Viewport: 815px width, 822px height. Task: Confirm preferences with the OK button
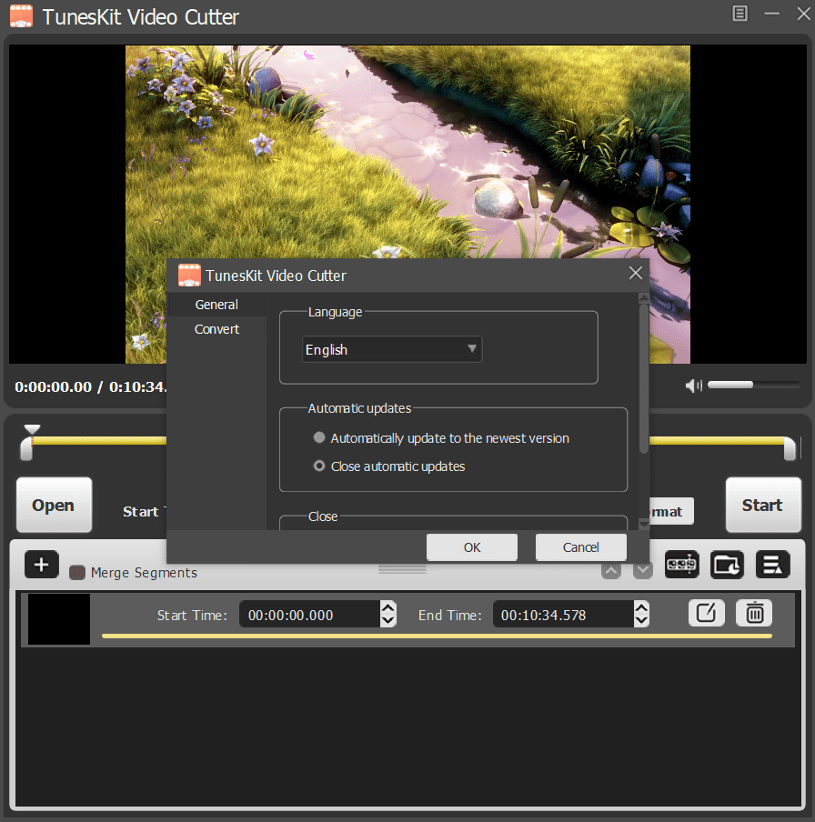pyautogui.click(x=471, y=547)
